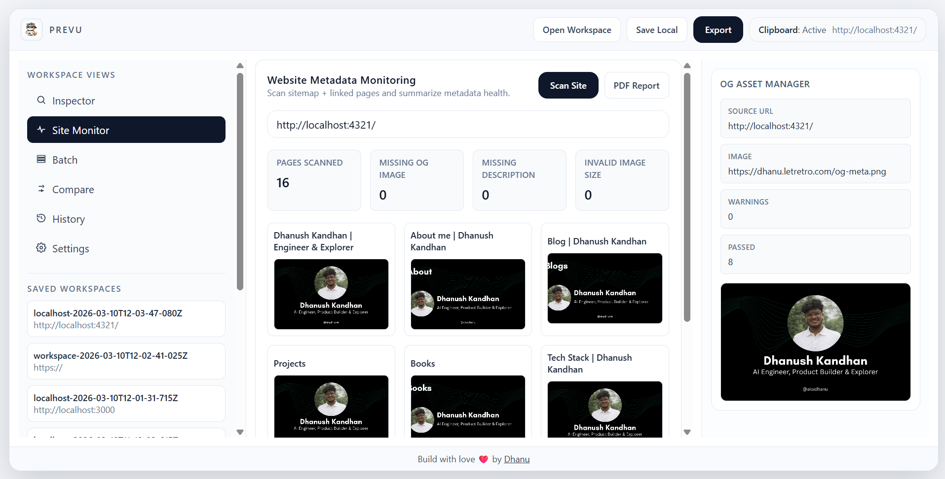The image size is (945, 479).
Task: Click the 'WORKSPACE VIEWS' section label
Action: tap(71, 75)
